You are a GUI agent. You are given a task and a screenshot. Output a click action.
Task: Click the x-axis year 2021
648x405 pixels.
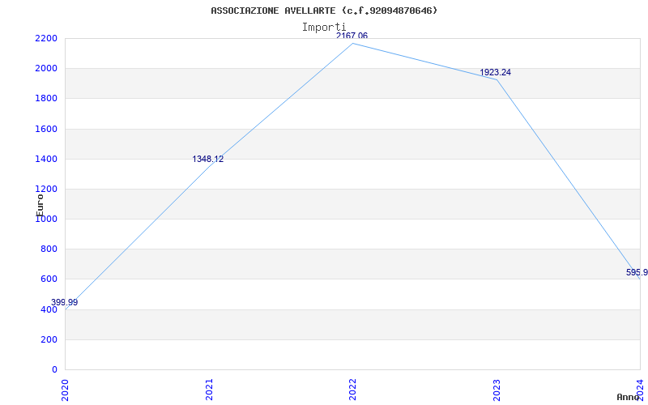[x=209, y=390]
